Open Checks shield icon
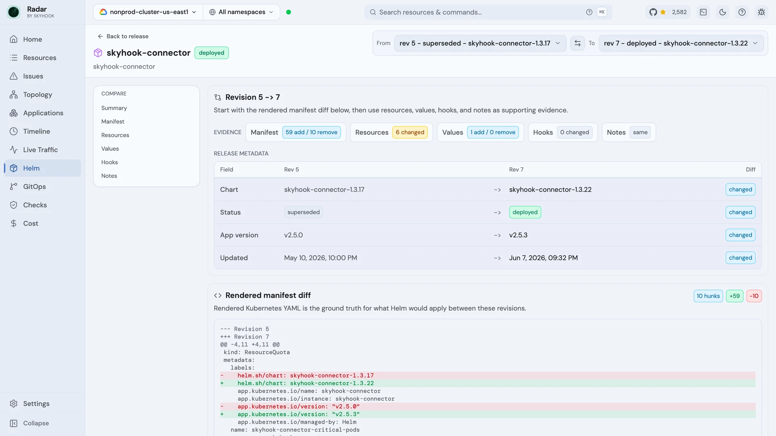The width and height of the screenshot is (776, 436). click(x=14, y=205)
